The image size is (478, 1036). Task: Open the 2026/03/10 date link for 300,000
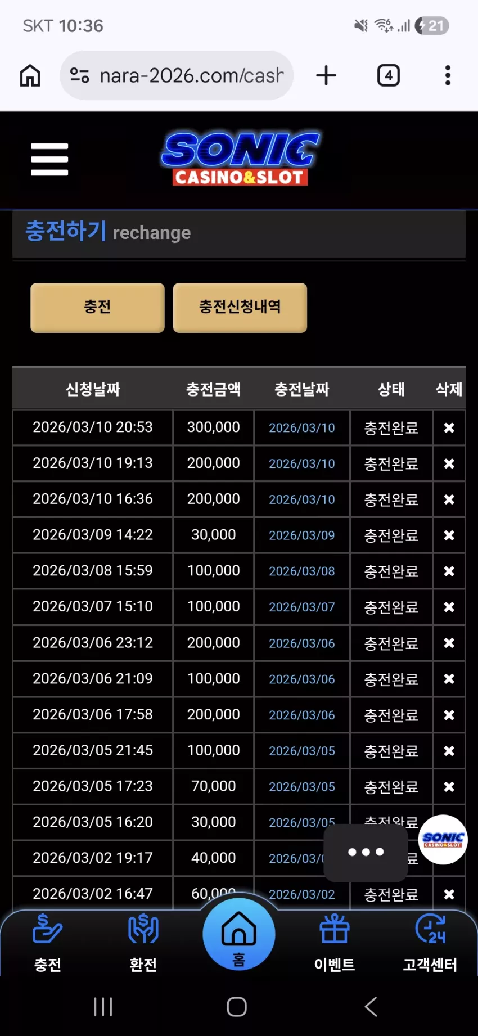[302, 428]
